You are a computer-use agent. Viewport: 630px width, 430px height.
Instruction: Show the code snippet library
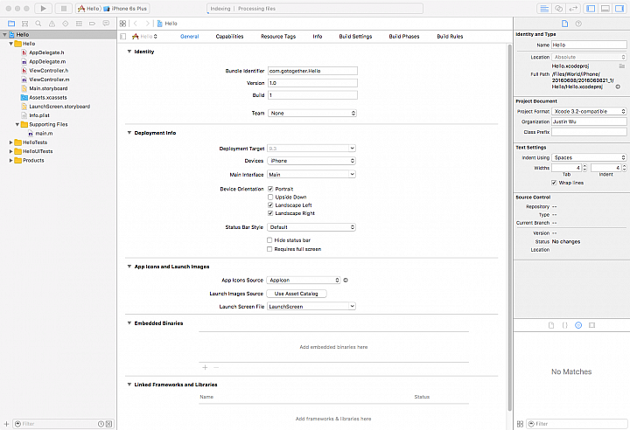click(565, 325)
